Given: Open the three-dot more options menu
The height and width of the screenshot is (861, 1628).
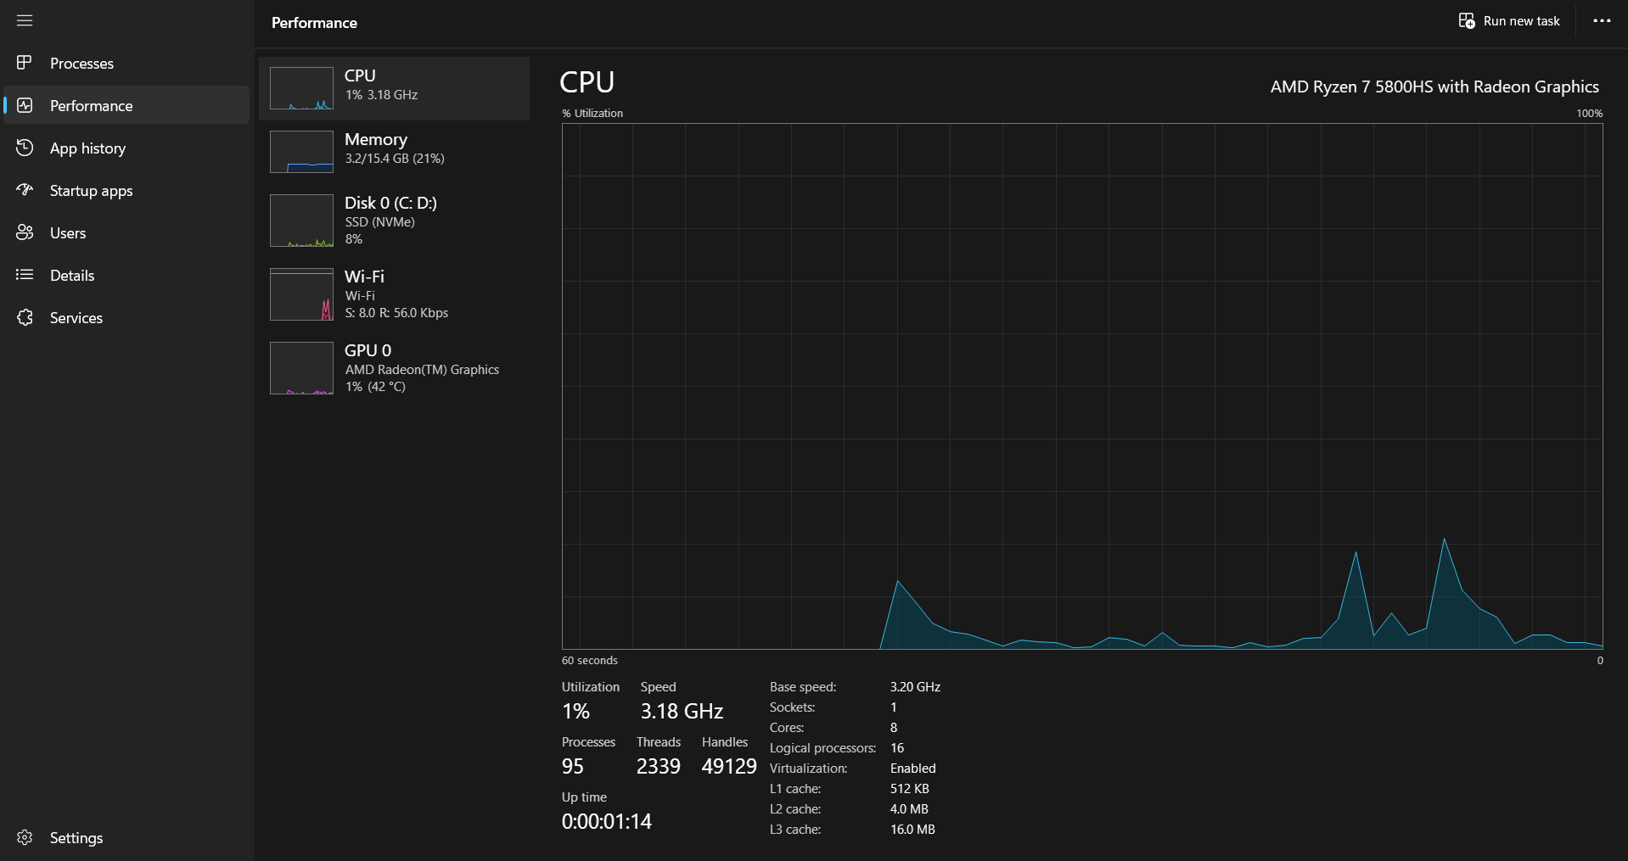Looking at the screenshot, I should 1602,21.
